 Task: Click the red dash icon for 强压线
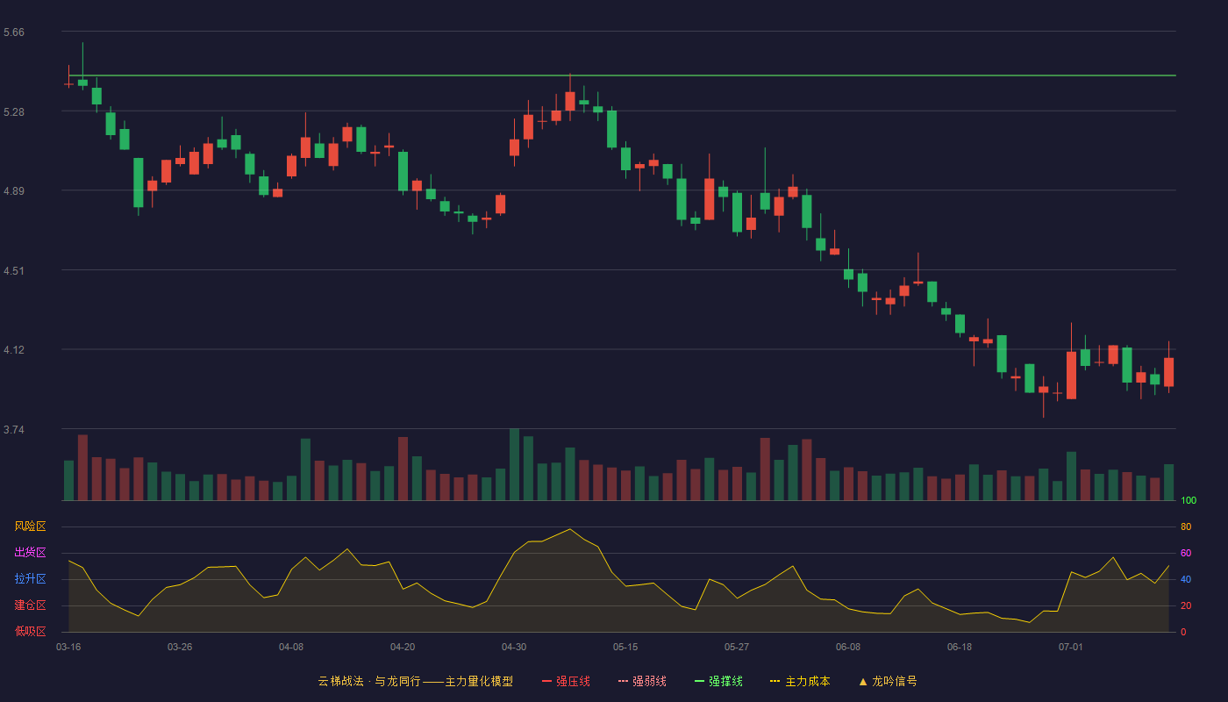point(546,681)
